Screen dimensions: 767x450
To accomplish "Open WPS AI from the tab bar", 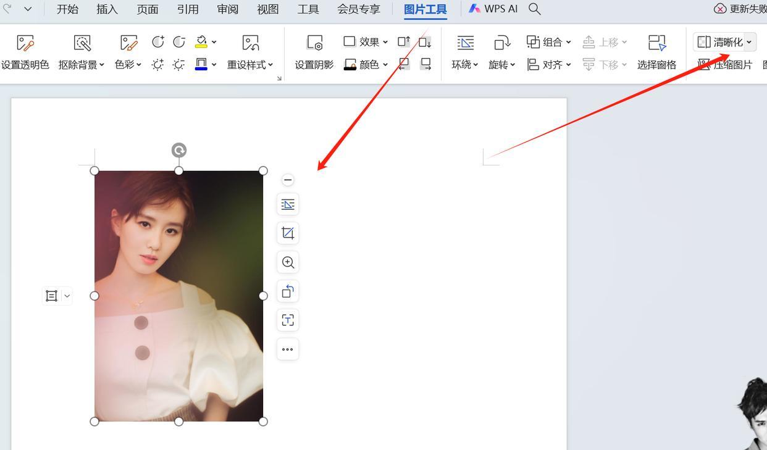I will click(493, 9).
